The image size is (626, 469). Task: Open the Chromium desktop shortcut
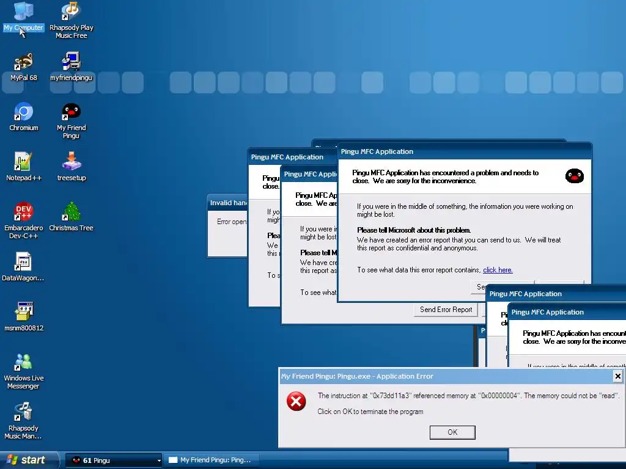(24, 117)
